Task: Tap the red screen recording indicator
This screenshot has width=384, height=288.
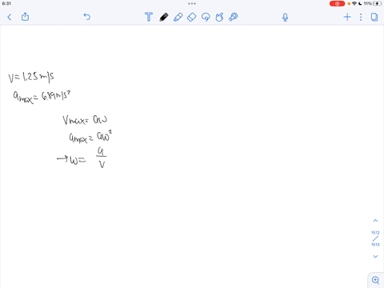Action: pyautogui.click(x=337, y=4)
